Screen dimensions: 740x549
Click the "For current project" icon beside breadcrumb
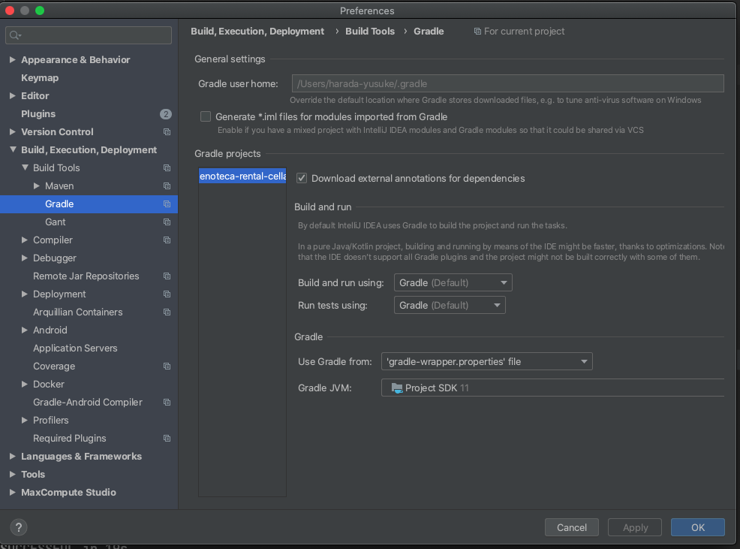[x=477, y=31]
